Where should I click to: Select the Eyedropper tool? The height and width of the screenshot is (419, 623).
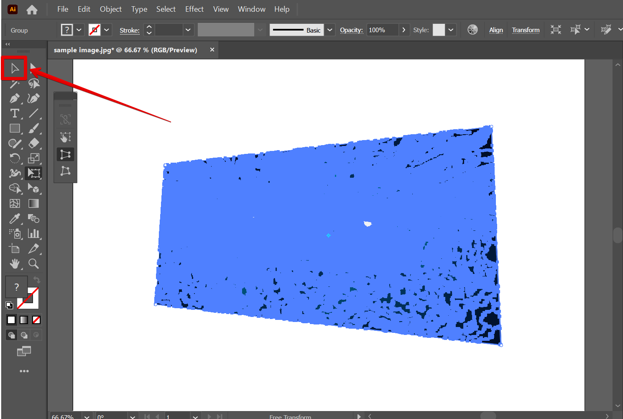15,219
